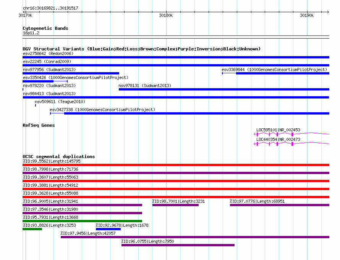Click the red bar under Length:55088
The width and height of the screenshot is (340, 260).
[x=176, y=197]
